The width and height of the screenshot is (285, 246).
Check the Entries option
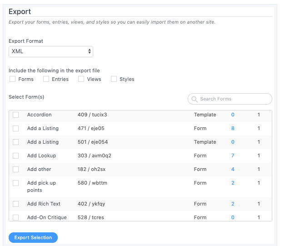46,79
